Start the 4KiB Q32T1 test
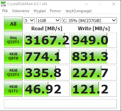This screenshot has width=121, height=111. [x=13, y=73]
